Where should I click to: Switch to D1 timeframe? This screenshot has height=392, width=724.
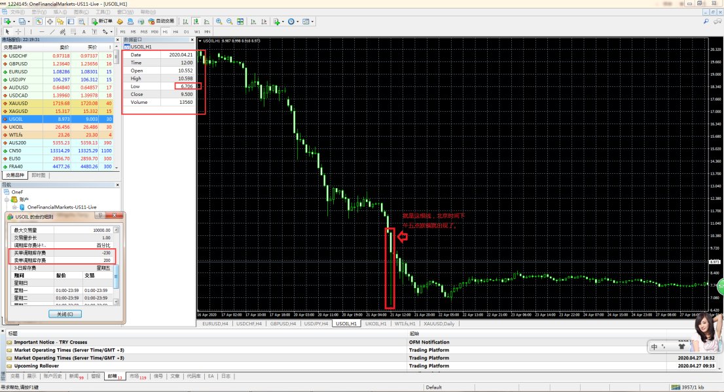[187, 31]
